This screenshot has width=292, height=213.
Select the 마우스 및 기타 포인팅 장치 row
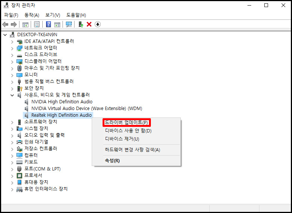[x=52, y=68]
